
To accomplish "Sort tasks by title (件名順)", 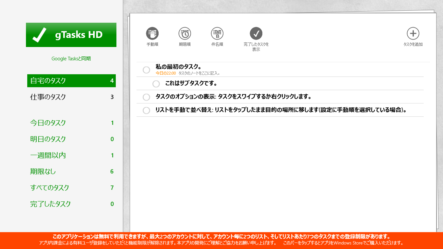I will pyautogui.click(x=217, y=33).
